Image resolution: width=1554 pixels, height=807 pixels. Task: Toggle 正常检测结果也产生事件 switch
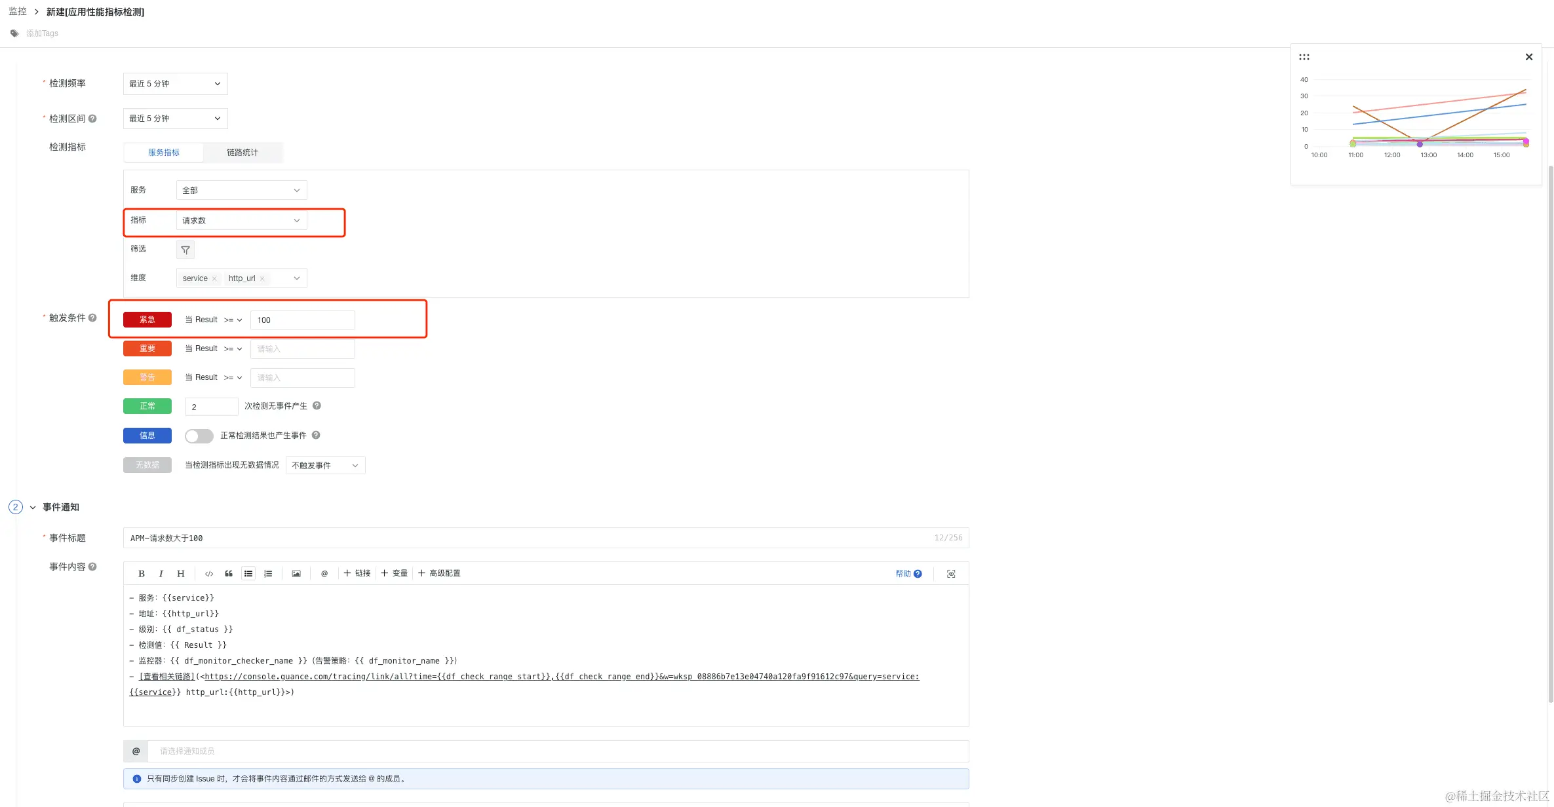(199, 436)
